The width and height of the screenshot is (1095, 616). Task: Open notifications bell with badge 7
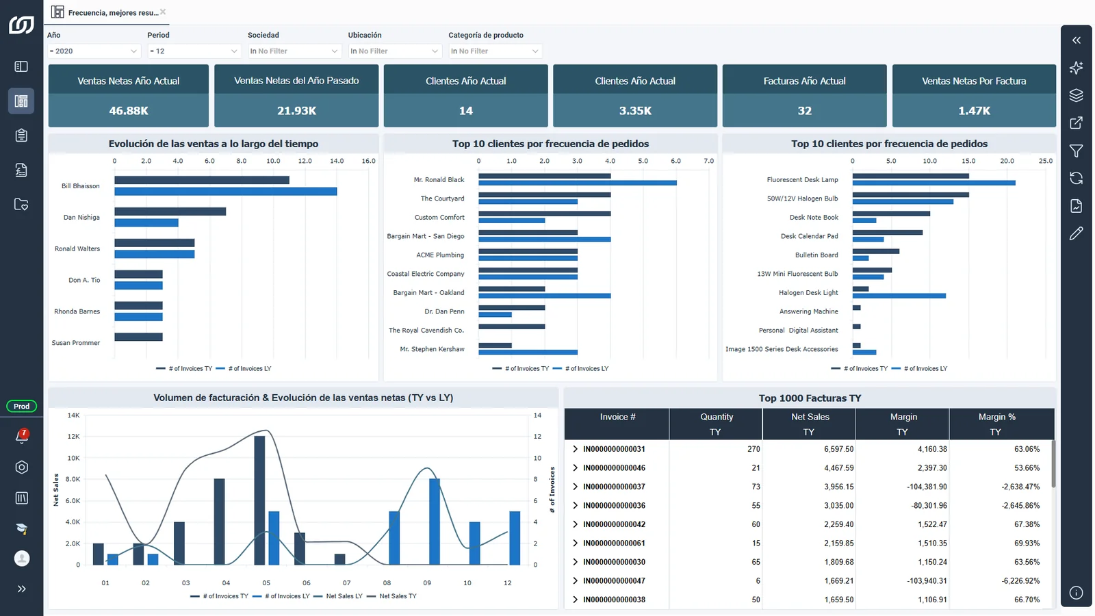22,436
